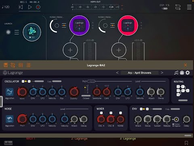Choose Noise Algorithm digital button
This screenshot has height=146, width=194.
pos(10,119)
